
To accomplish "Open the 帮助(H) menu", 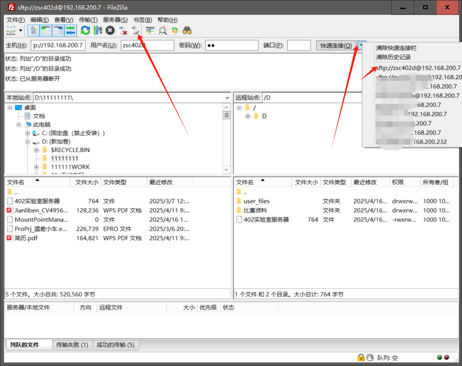I will [167, 20].
